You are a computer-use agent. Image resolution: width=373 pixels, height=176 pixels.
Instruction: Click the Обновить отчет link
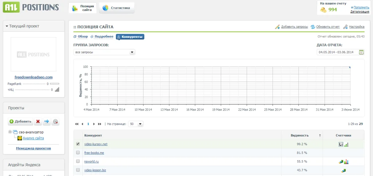click(328, 27)
